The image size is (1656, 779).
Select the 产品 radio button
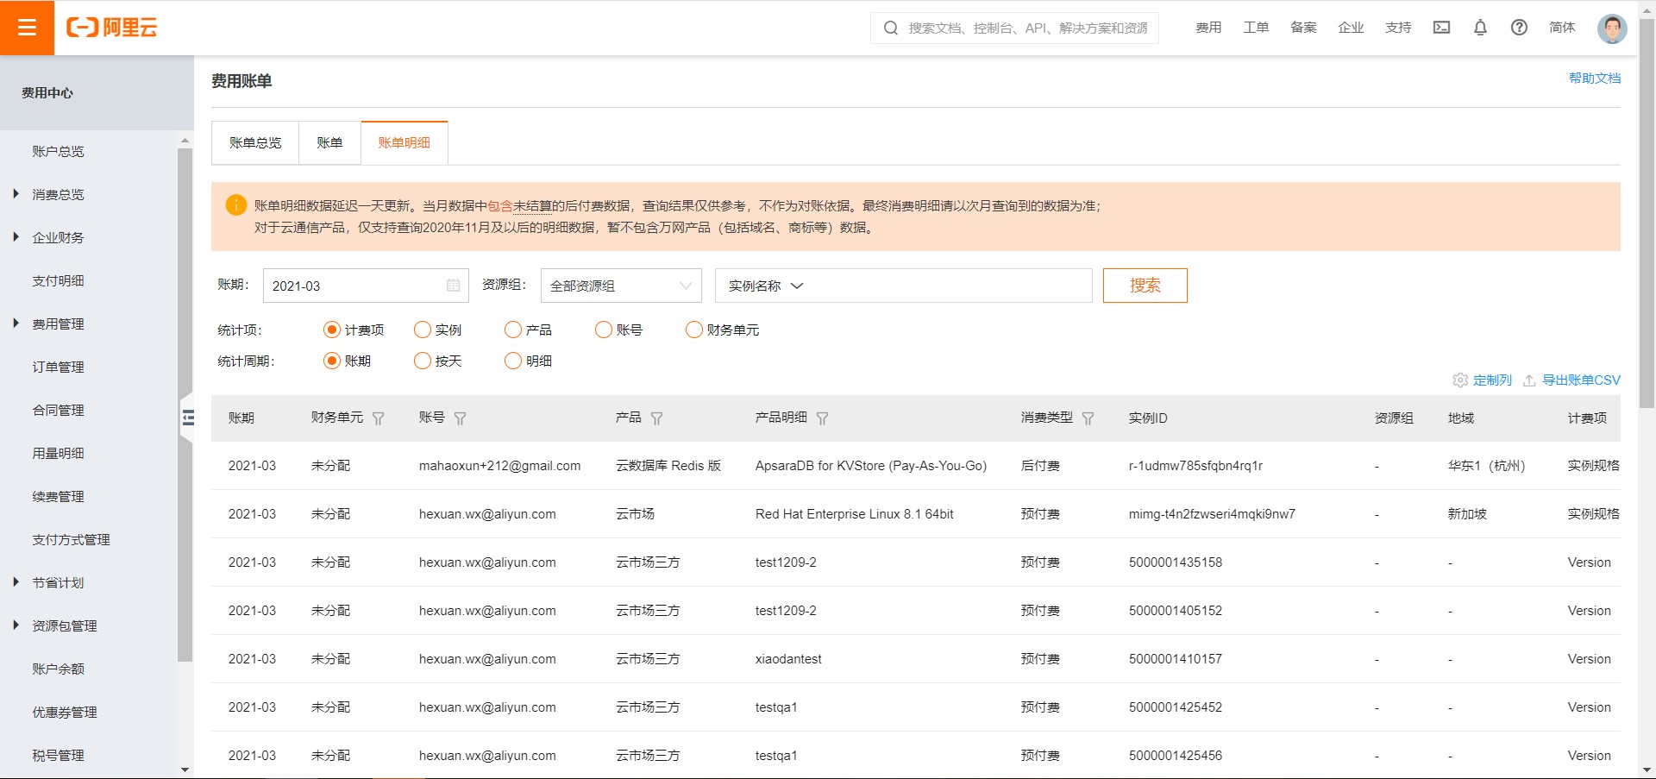pos(513,330)
